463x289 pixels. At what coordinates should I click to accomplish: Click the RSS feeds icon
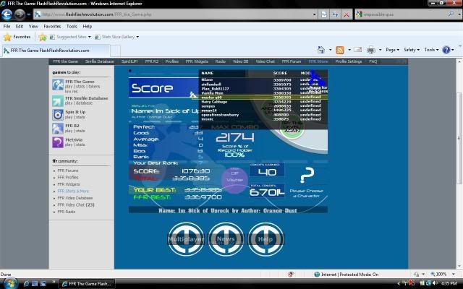[x=340, y=50]
